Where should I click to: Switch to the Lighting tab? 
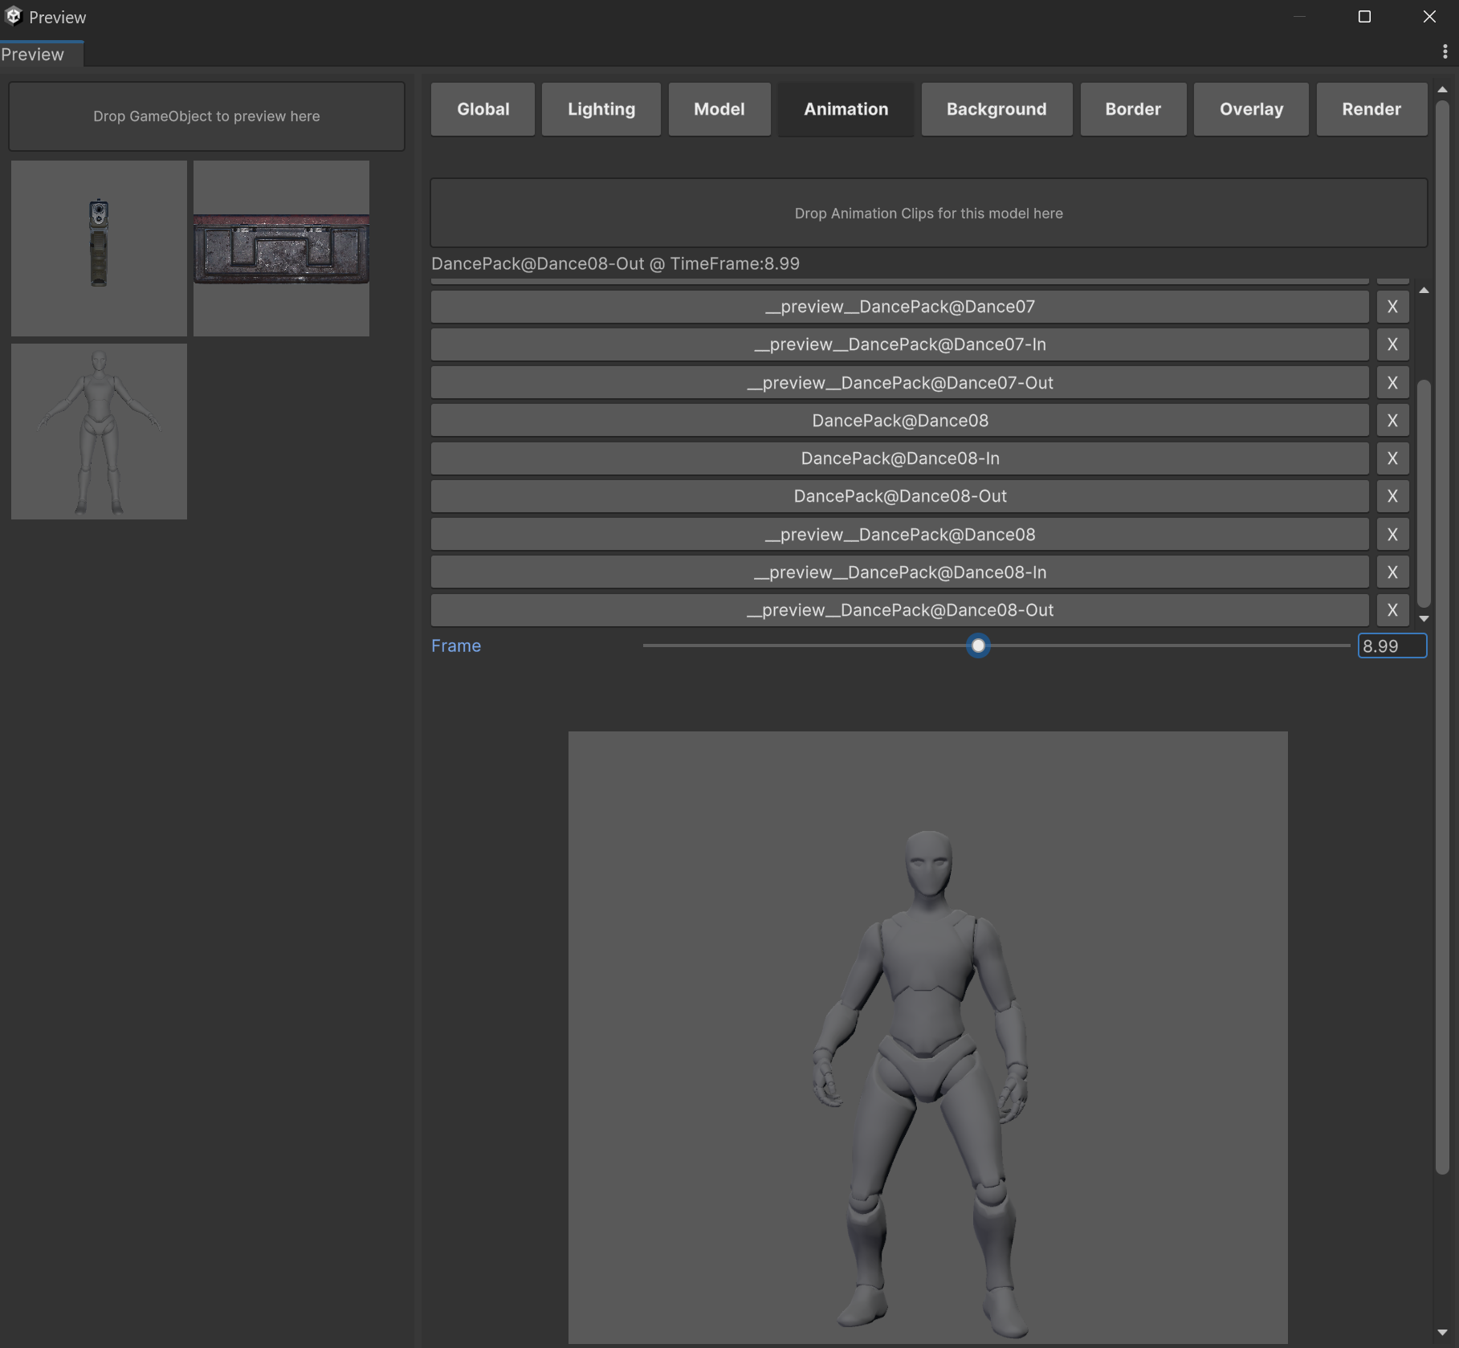tap(601, 109)
